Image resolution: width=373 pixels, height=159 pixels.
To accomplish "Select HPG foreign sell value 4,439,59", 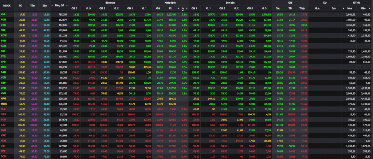I will (x=366, y=98).
